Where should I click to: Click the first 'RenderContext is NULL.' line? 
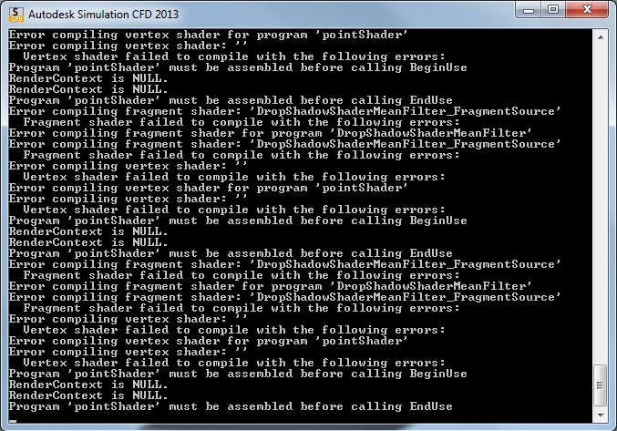point(88,78)
